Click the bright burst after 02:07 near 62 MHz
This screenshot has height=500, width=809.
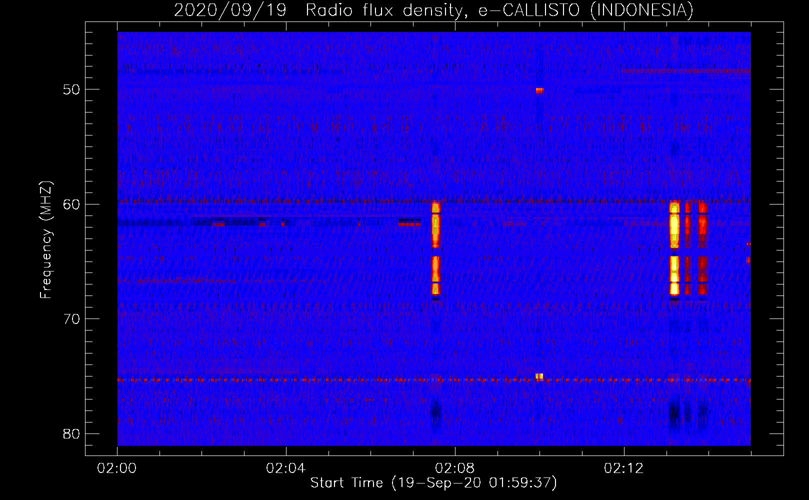435,225
